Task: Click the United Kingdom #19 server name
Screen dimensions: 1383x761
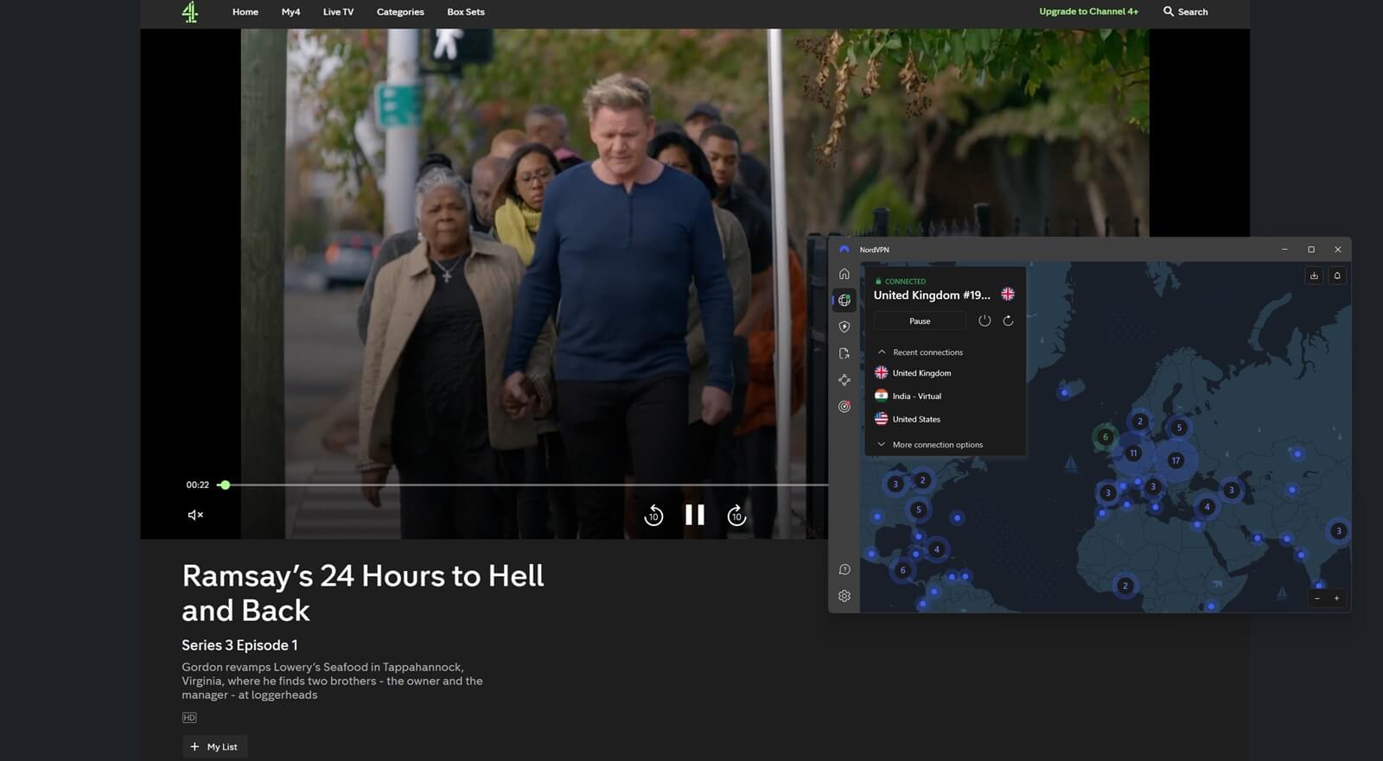Action: click(932, 295)
